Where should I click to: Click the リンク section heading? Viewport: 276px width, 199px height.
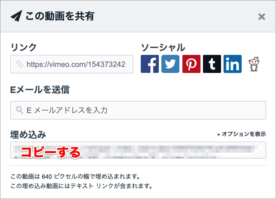(24, 47)
